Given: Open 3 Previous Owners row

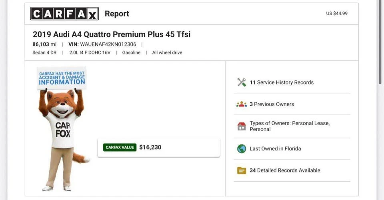Looking at the screenshot, I should [x=292, y=104].
